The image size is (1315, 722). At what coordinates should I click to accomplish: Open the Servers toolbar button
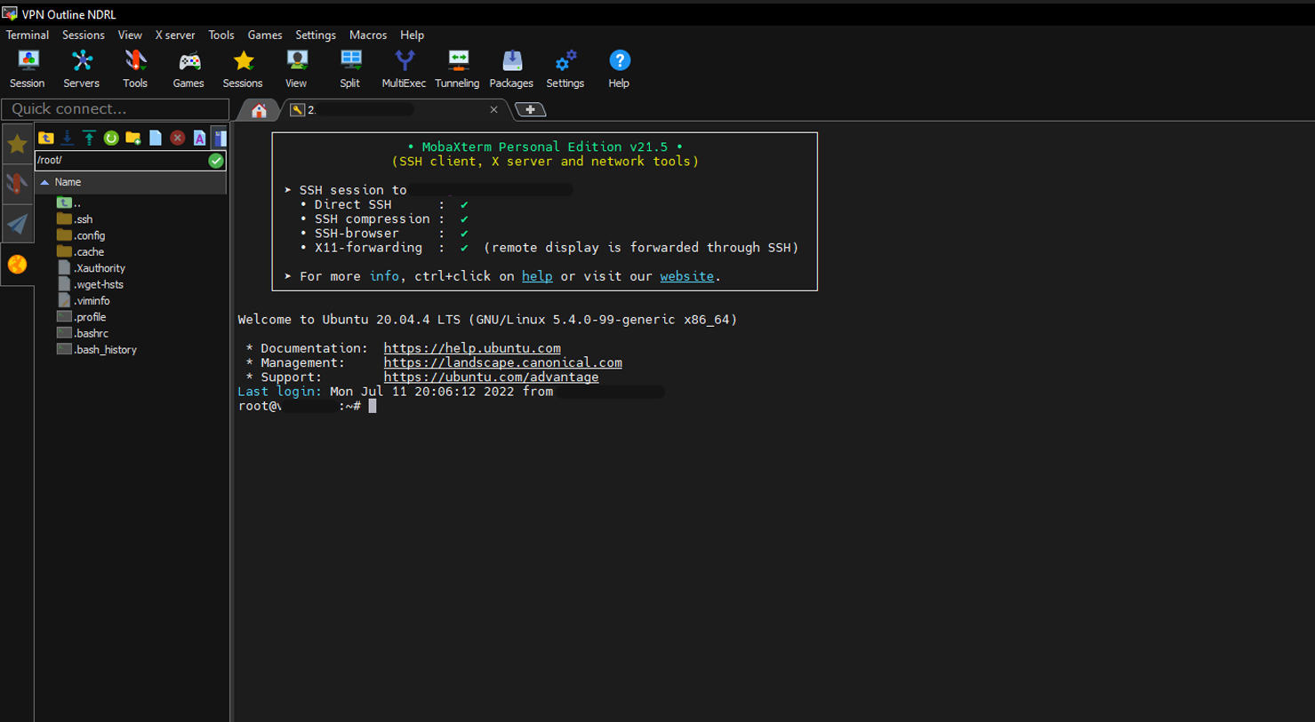point(81,69)
